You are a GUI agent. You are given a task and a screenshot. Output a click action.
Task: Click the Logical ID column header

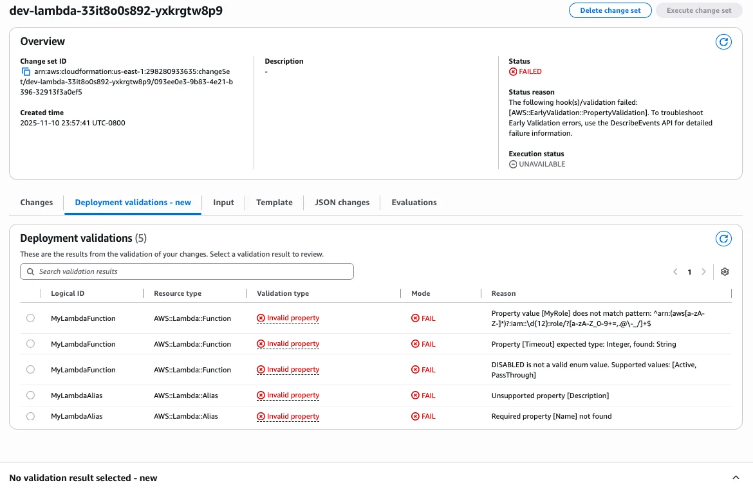coord(68,293)
